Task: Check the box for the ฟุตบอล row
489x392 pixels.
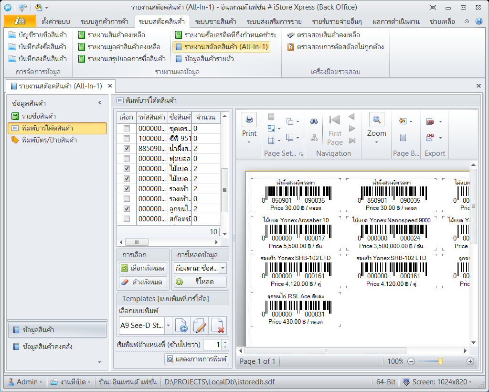Action: [x=127, y=159]
